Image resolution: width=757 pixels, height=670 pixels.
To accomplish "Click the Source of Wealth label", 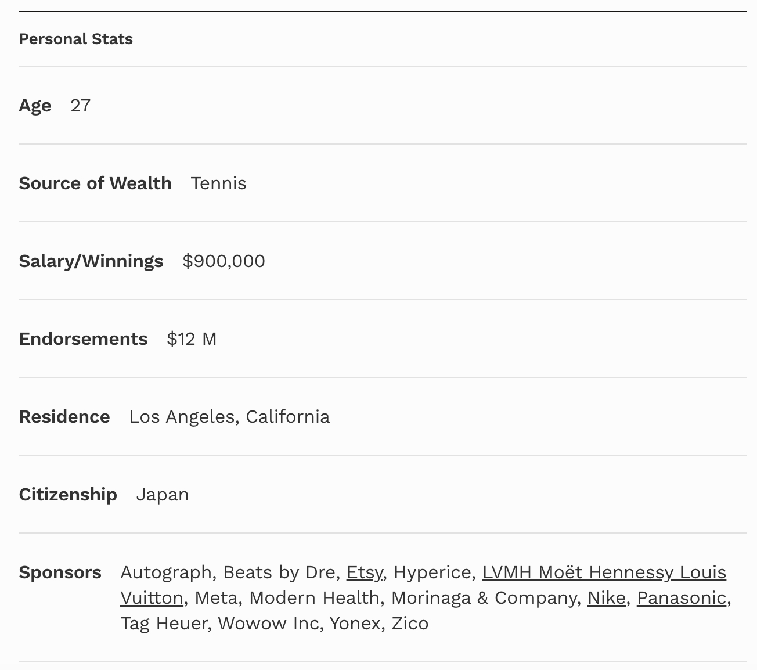I will tap(95, 183).
